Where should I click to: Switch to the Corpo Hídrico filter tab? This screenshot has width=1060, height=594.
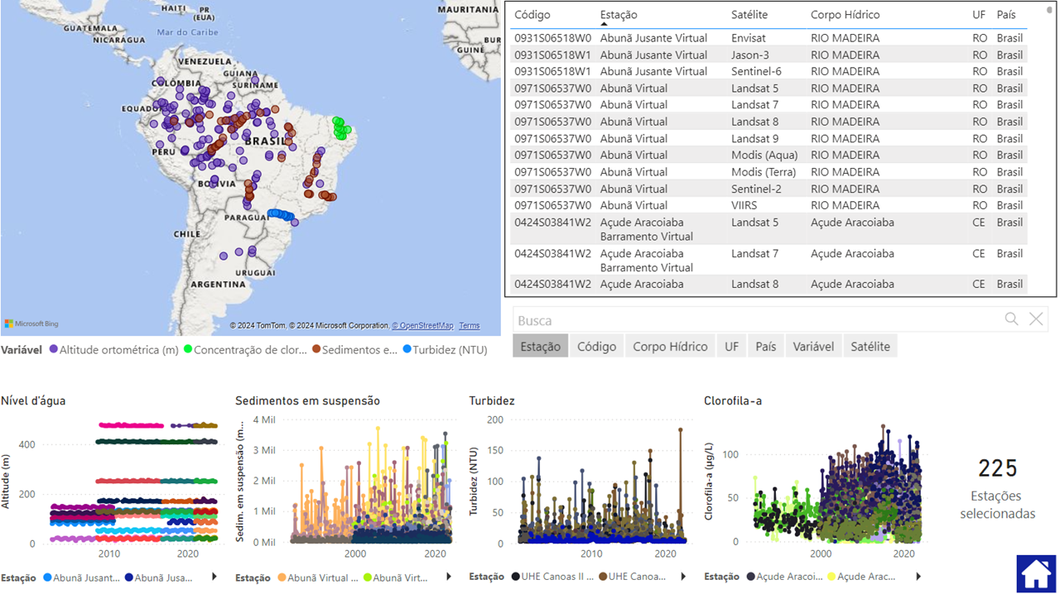[x=670, y=347]
